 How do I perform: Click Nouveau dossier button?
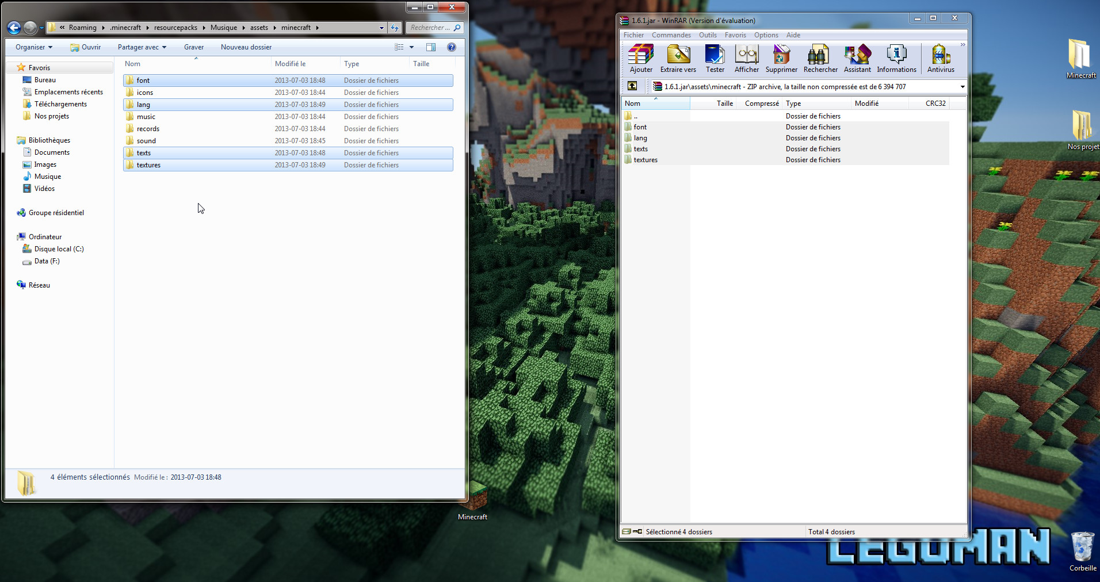pos(246,47)
